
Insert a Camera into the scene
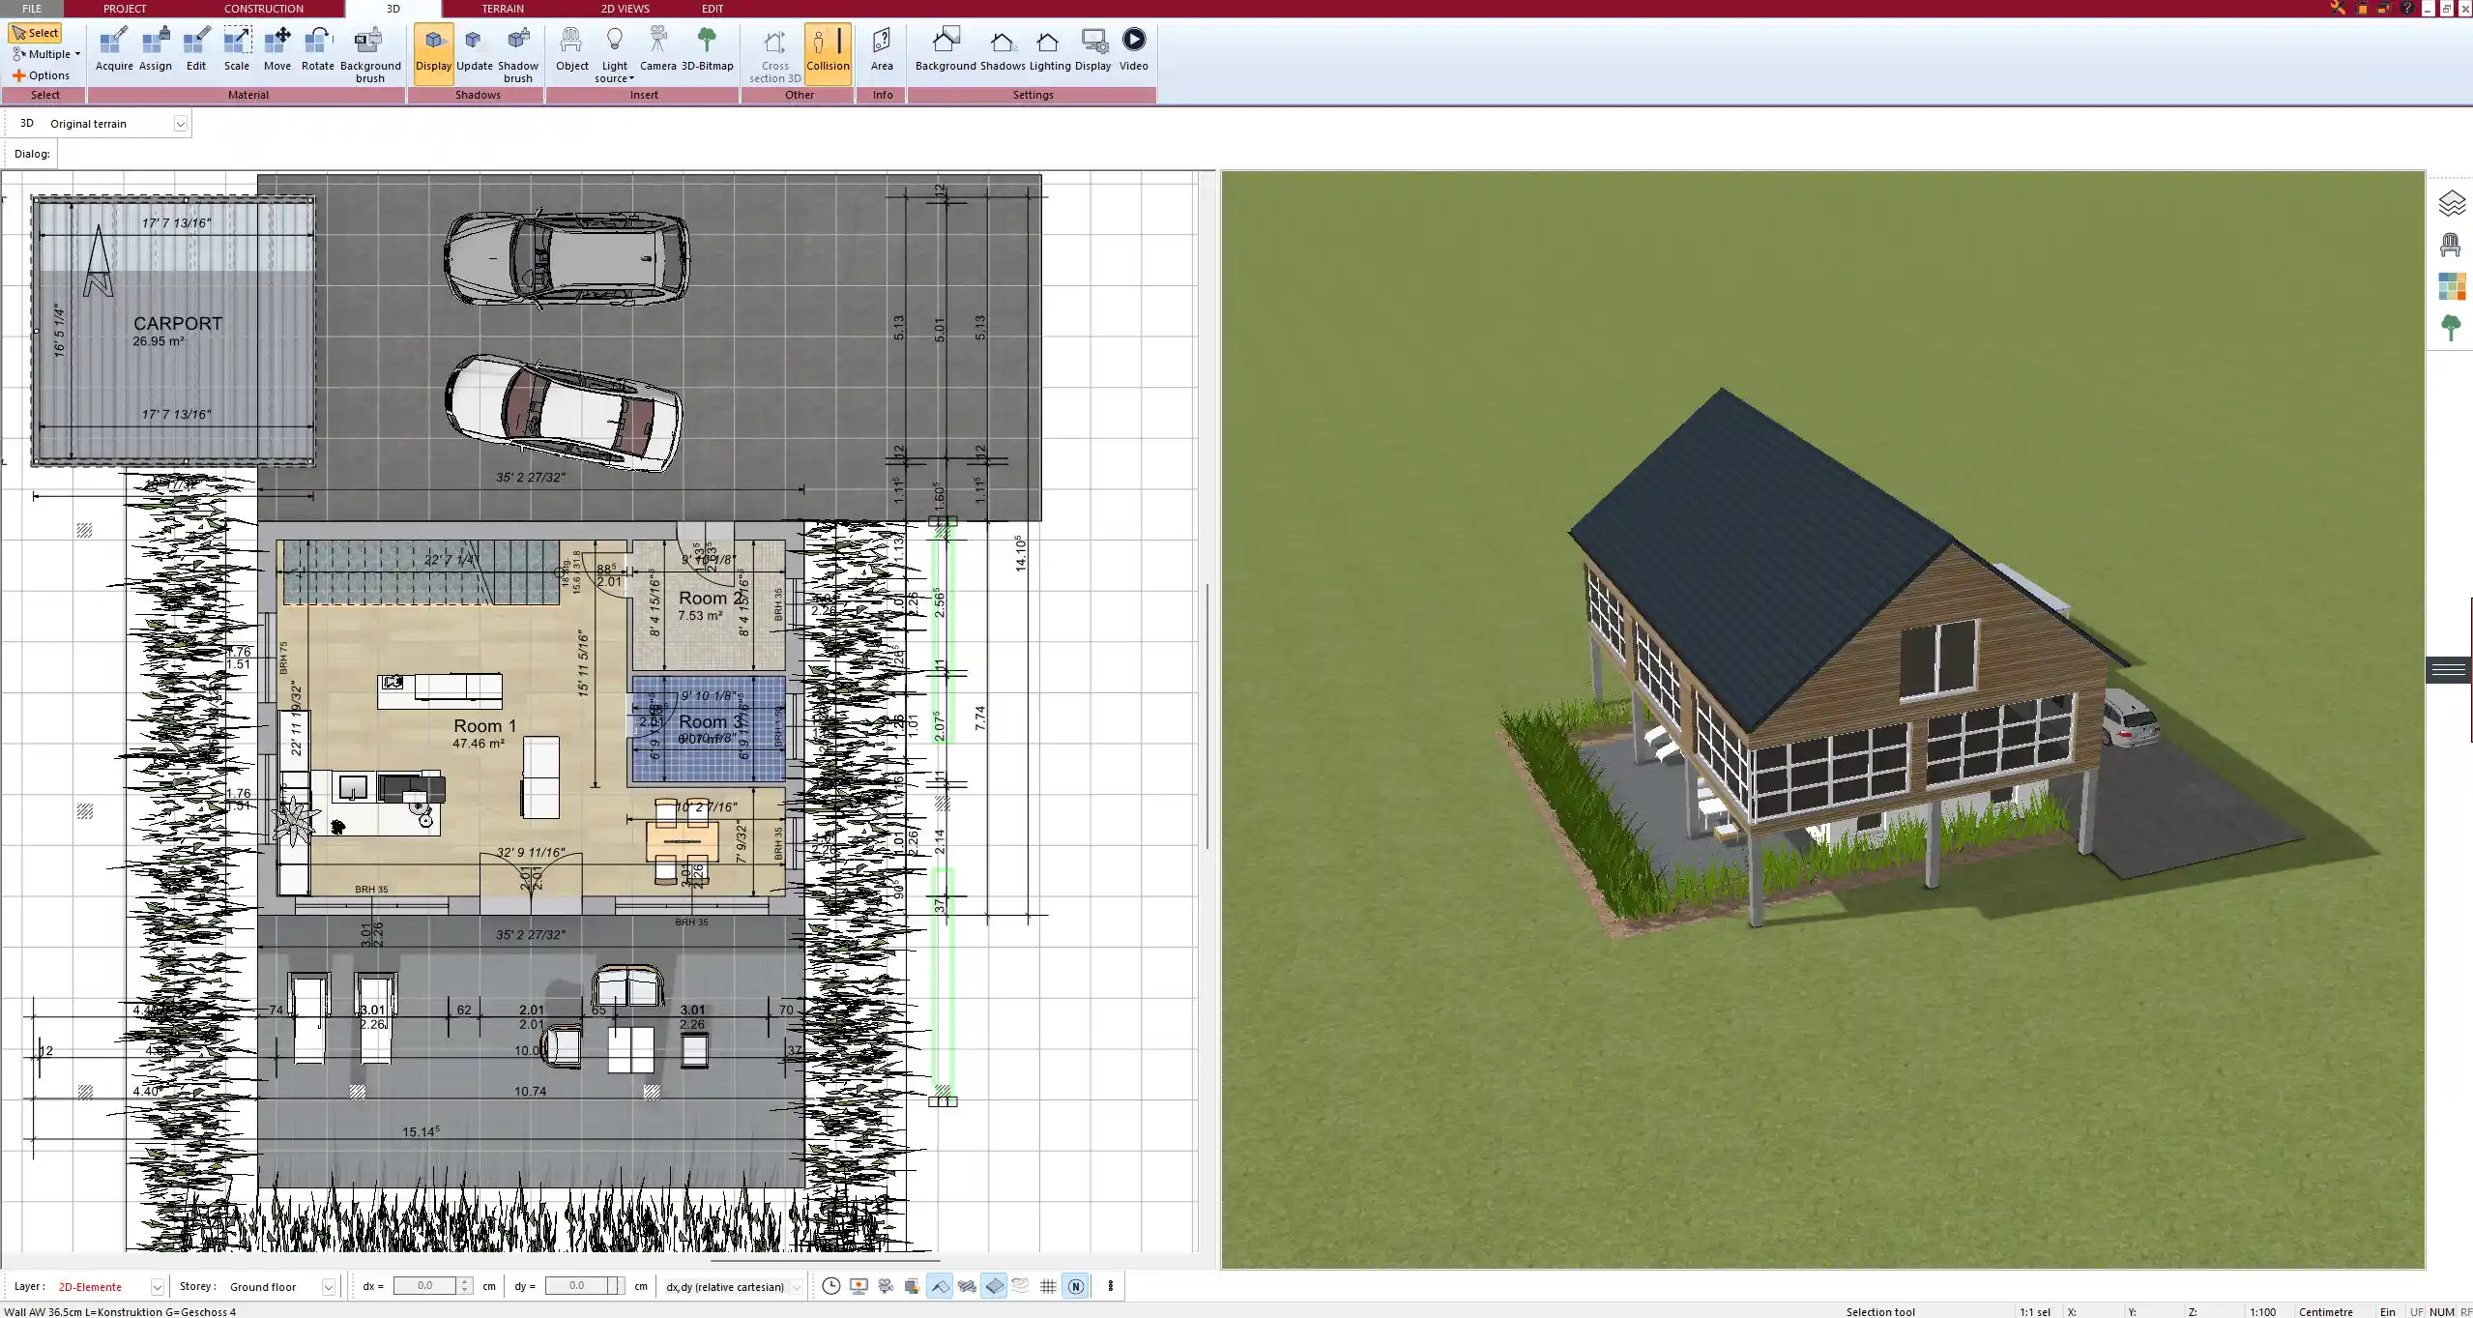pos(659,44)
